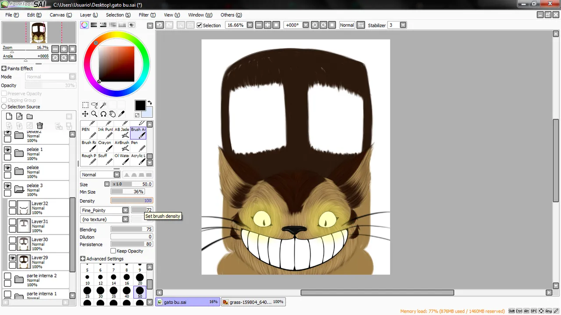Image resolution: width=561 pixels, height=315 pixels.
Task: Open the Canvas menu
Action: [x=60, y=15]
